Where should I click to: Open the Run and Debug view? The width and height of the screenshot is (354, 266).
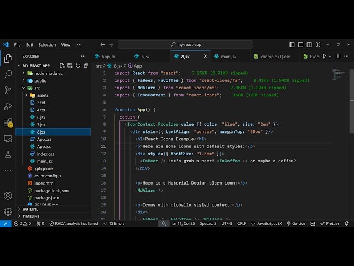[x=8, y=106]
